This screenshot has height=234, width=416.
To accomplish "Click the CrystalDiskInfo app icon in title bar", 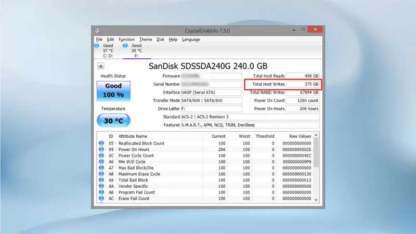I will click(x=97, y=31).
